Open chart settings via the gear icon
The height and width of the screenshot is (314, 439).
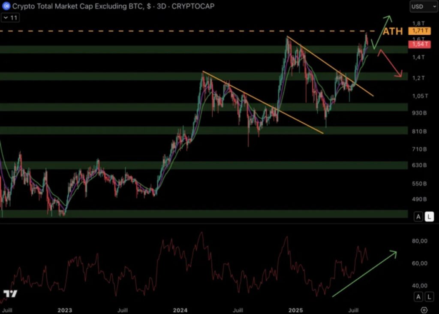coord(424,310)
